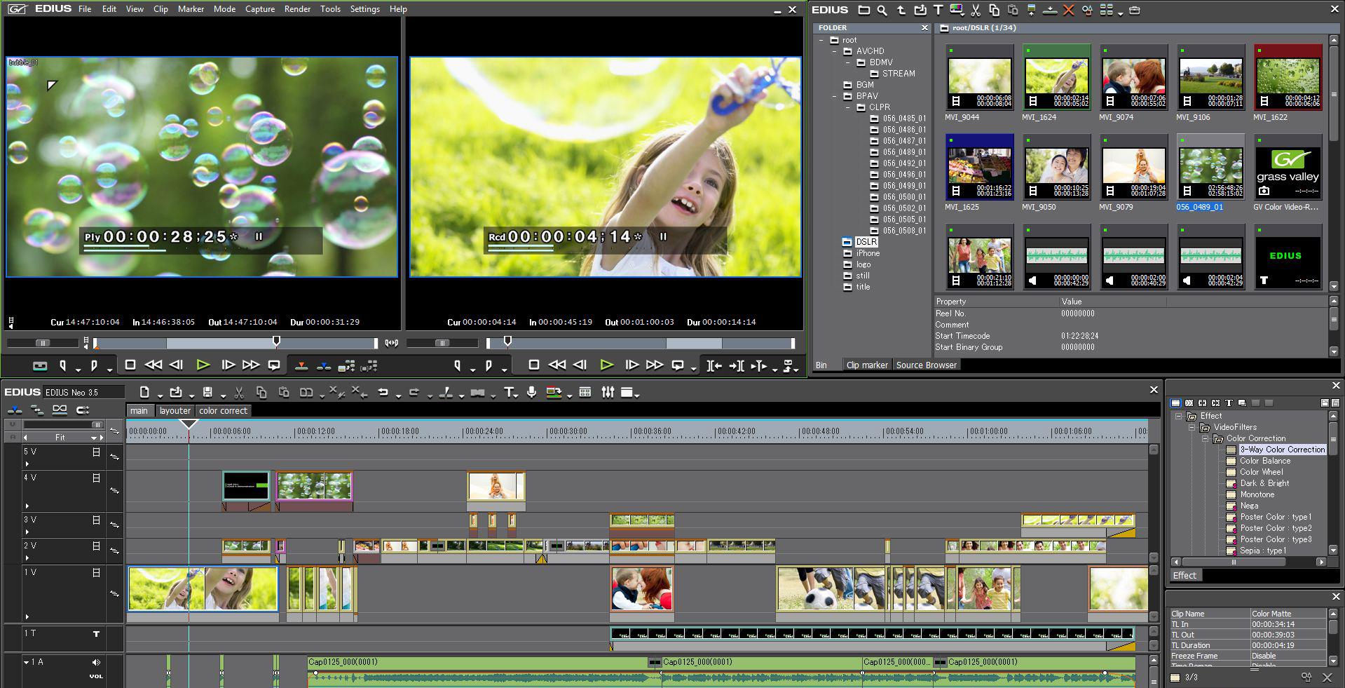Click the Loop playback icon on the Recorder
The height and width of the screenshot is (688, 1345).
click(677, 365)
